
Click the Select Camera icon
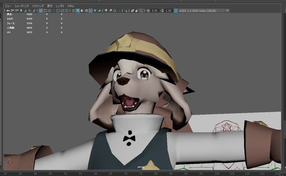[x=8, y=11]
